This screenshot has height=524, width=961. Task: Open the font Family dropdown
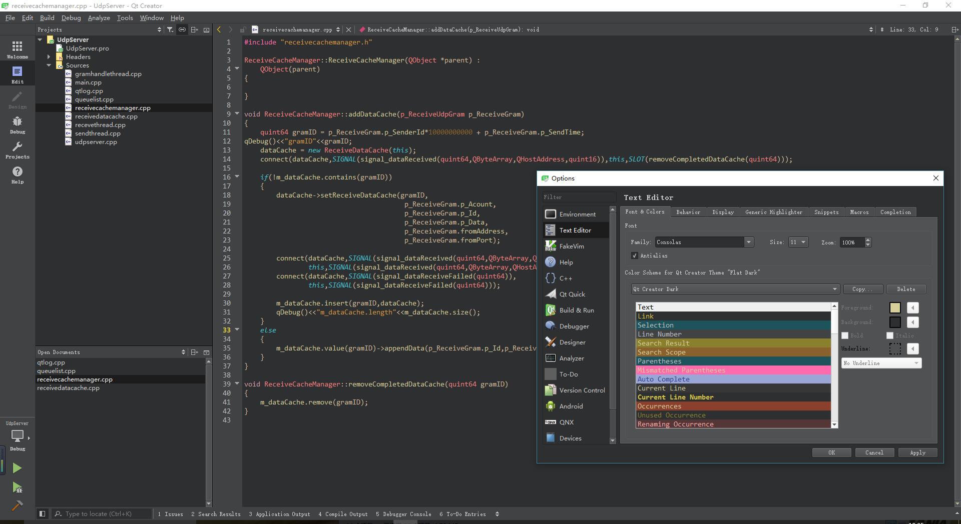(x=748, y=242)
